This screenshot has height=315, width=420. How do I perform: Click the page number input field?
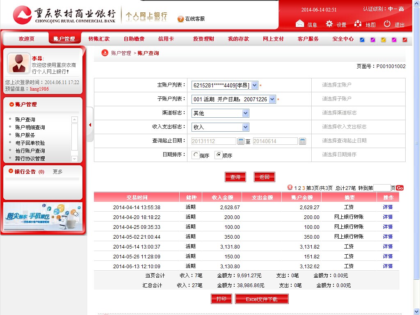pyautogui.click(x=381, y=188)
